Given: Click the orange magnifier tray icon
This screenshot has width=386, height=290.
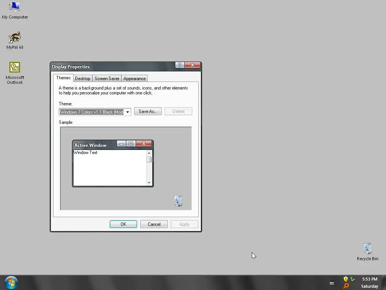Looking at the screenshot, I should (346, 286).
